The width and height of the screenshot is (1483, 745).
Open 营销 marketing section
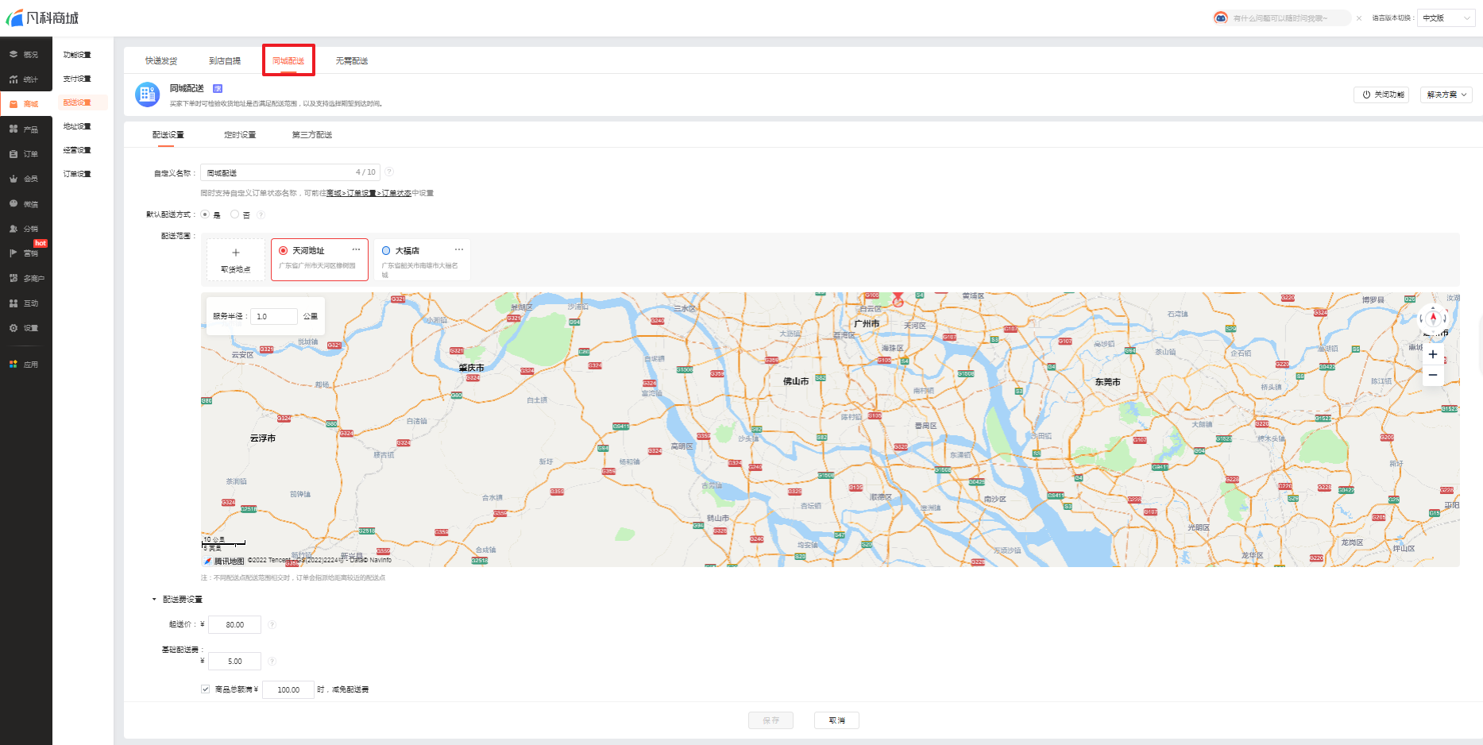pyautogui.click(x=25, y=253)
